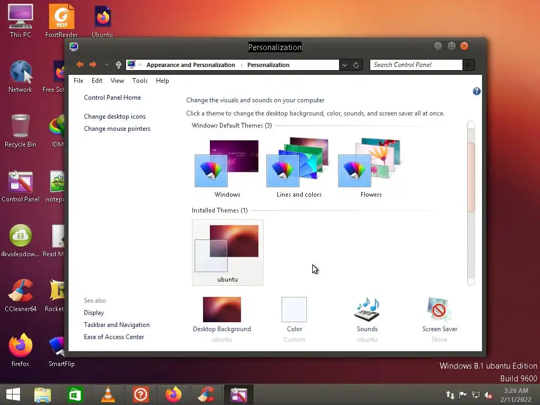
Task: Select the installed ubuntu theme
Action: 228,253
